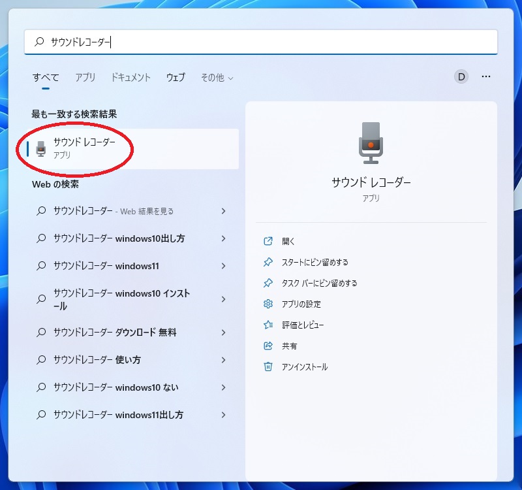Select the サウンド レコーダー best match result
Image resolution: width=522 pixels, height=490 pixels.
tap(132, 149)
